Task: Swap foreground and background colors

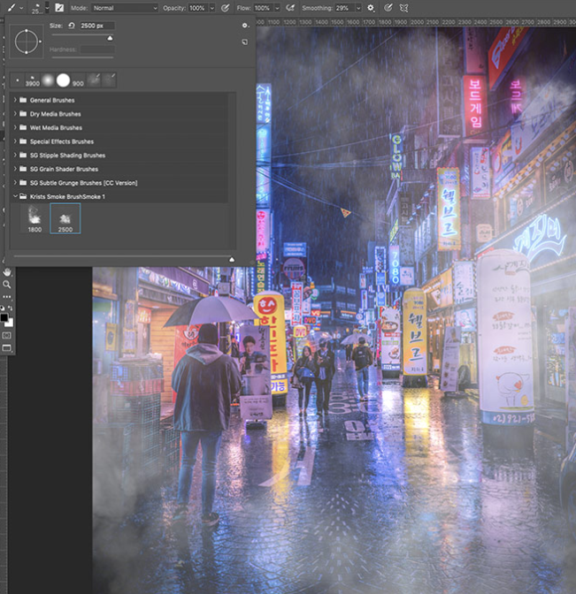Action: (11, 308)
